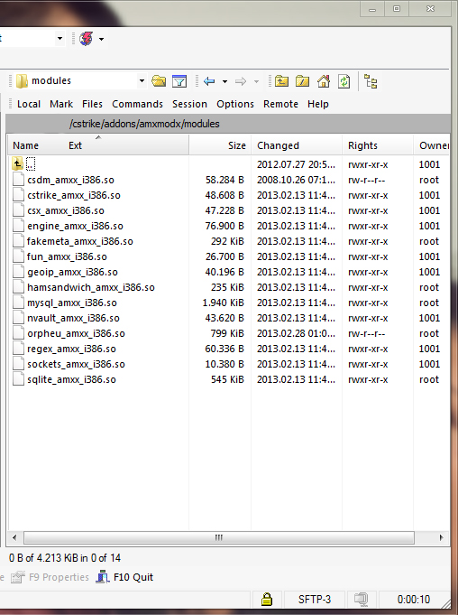Open the top-left combo box dropdown arrow
This screenshot has height=615, width=458.
[x=60, y=39]
